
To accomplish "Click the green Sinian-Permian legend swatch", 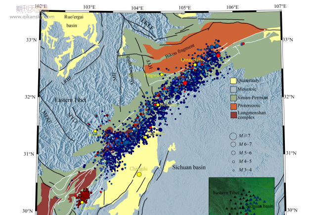I will pos(233,98).
